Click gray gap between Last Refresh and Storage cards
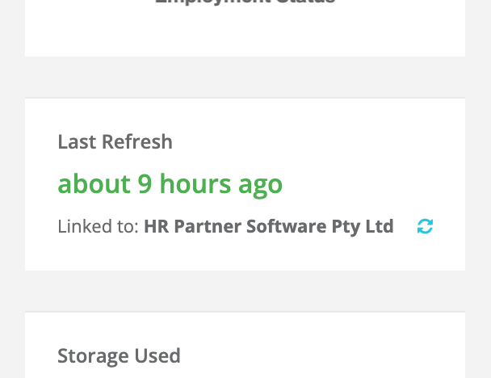 click(x=245, y=291)
